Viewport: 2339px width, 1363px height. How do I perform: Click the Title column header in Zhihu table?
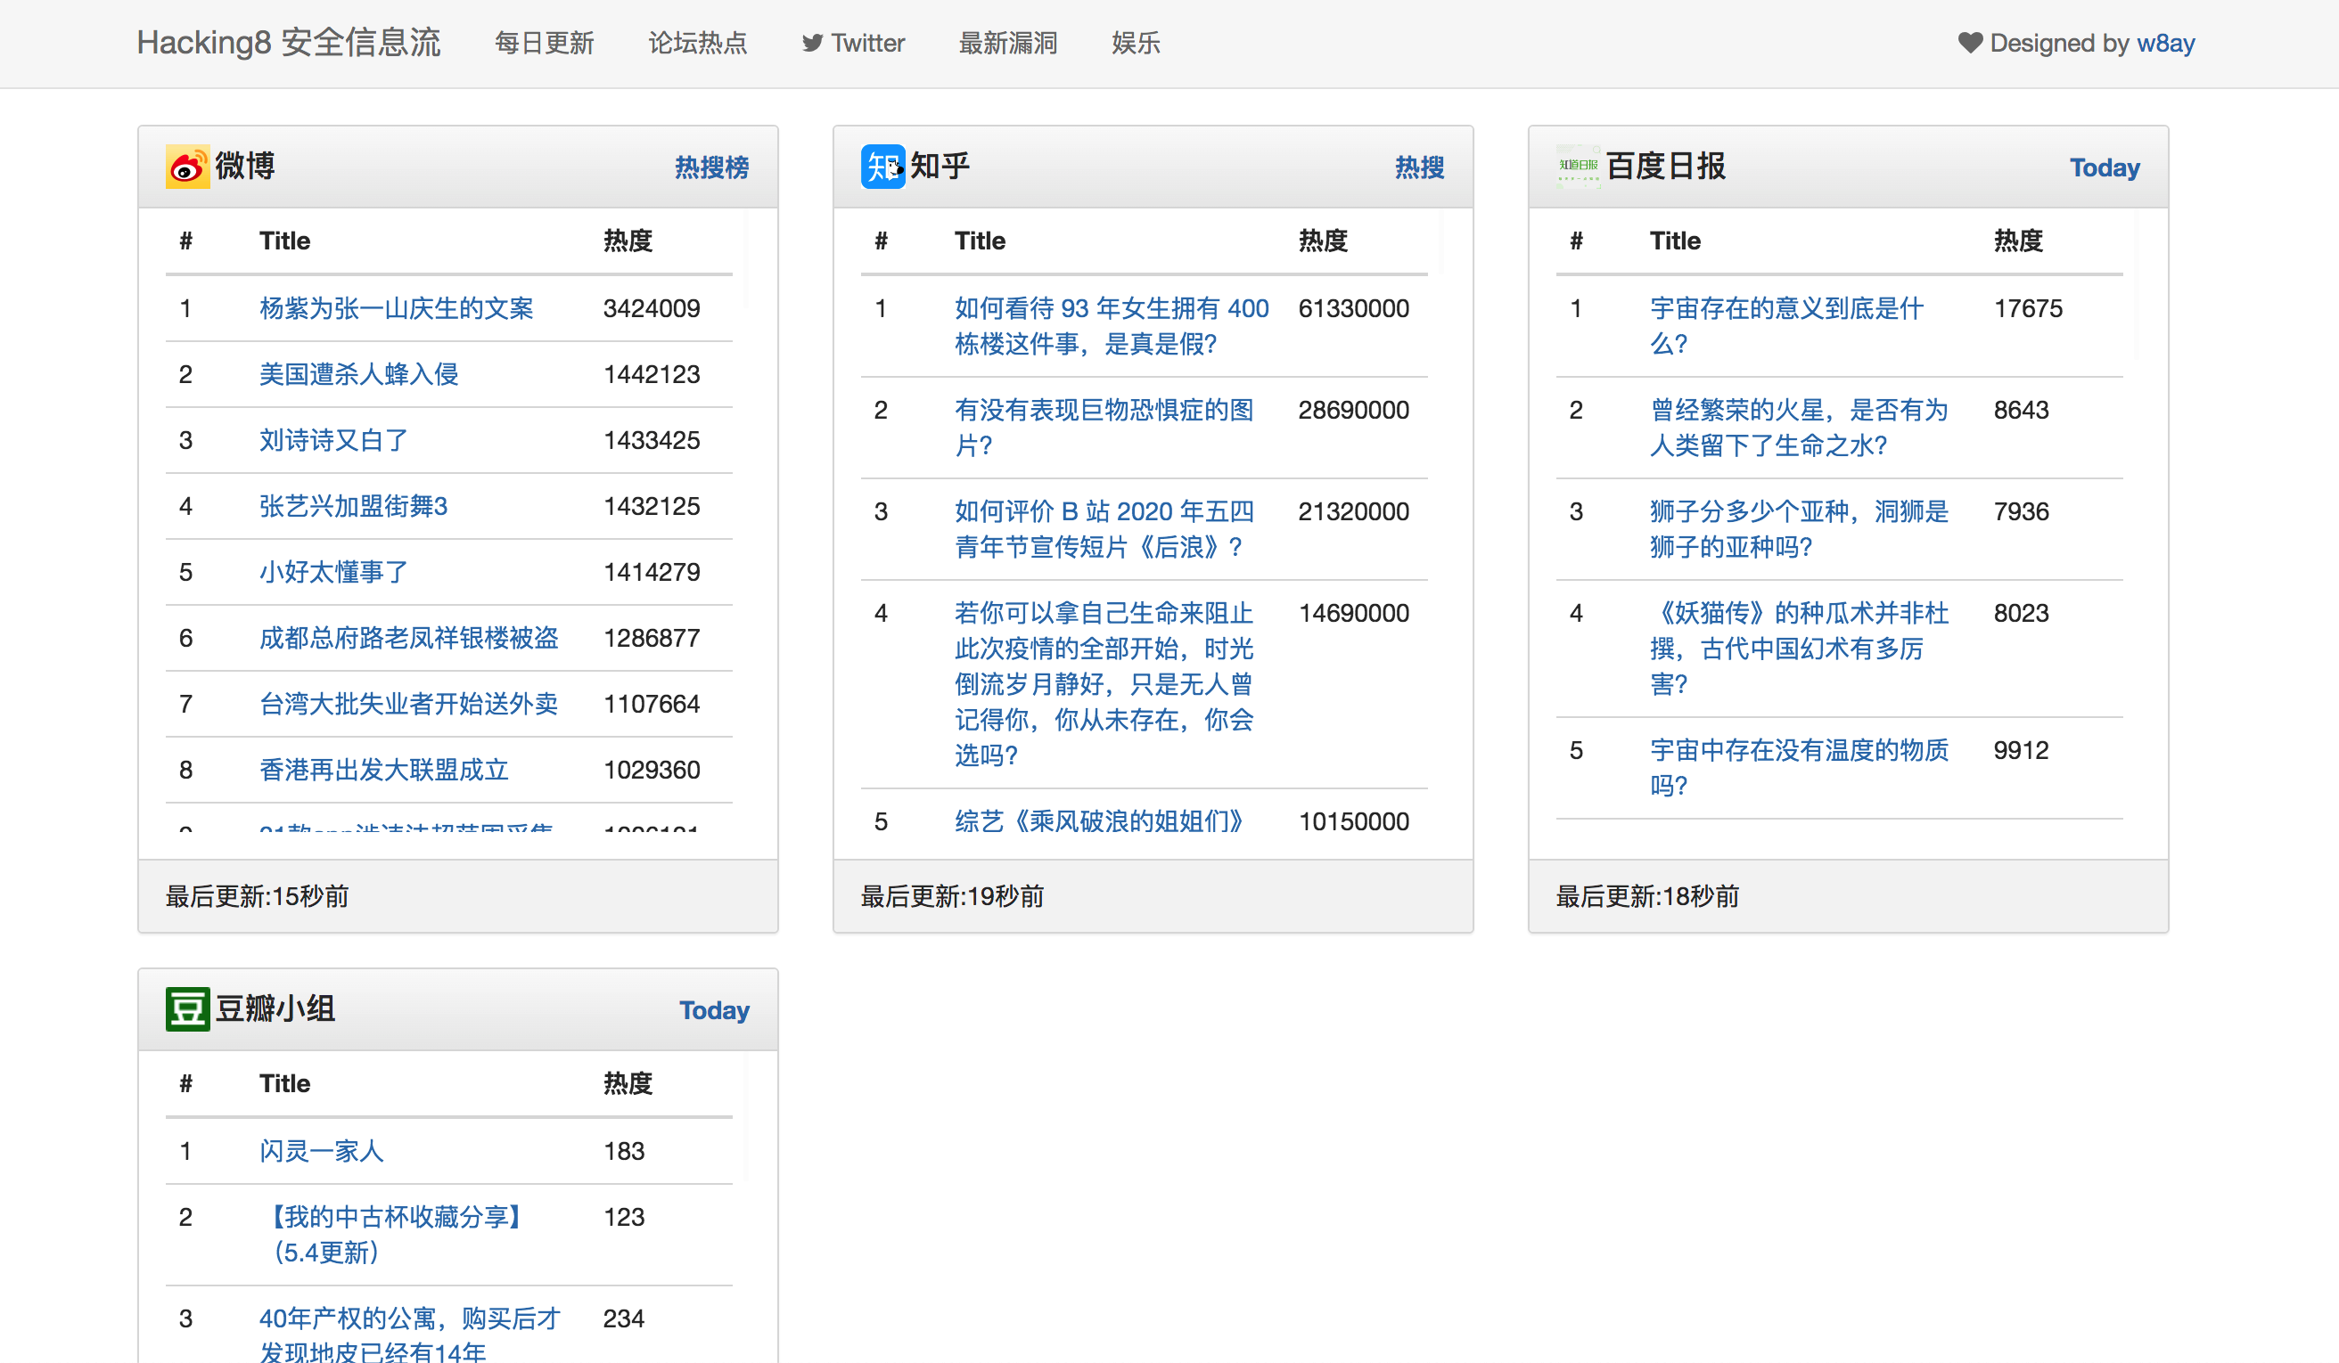tap(981, 241)
